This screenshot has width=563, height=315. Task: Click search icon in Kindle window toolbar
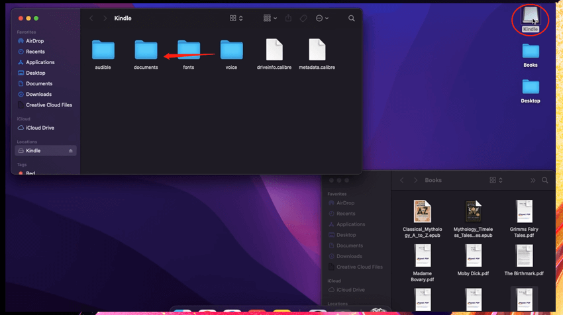tap(352, 19)
